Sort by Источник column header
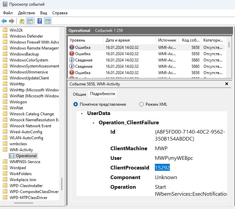 (168, 40)
